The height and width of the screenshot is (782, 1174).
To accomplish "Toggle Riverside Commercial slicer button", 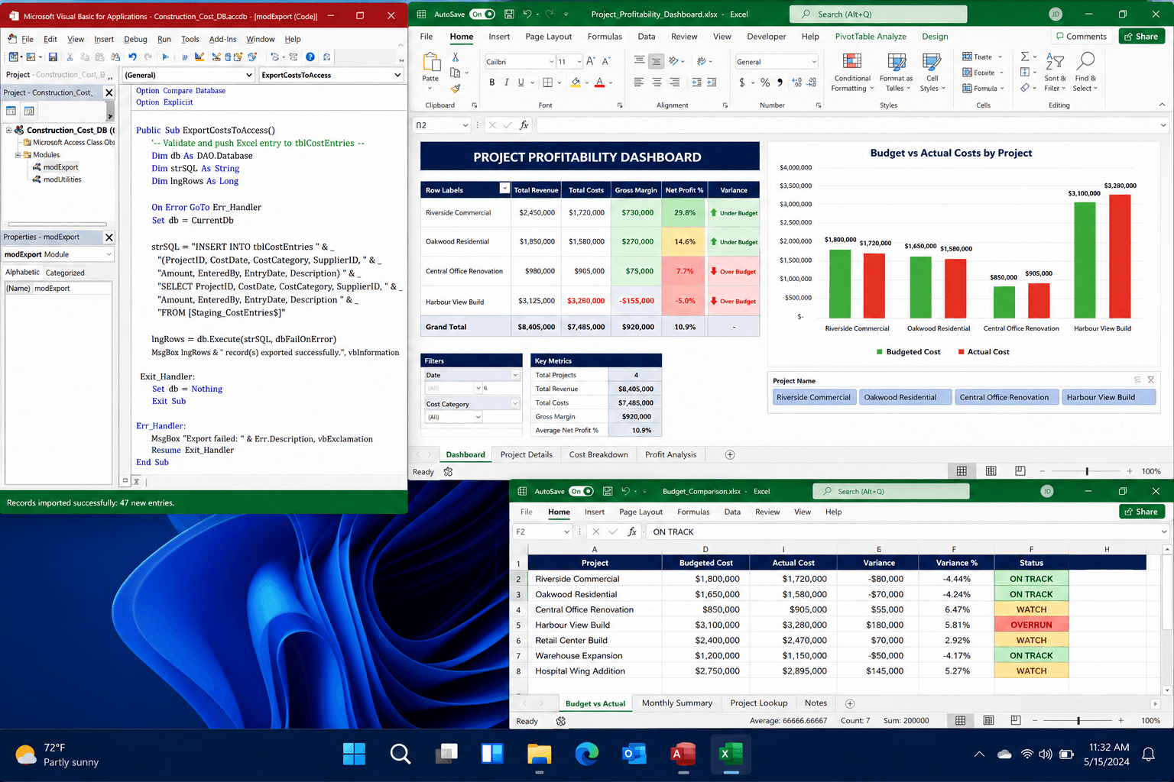I will click(x=813, y=397).
